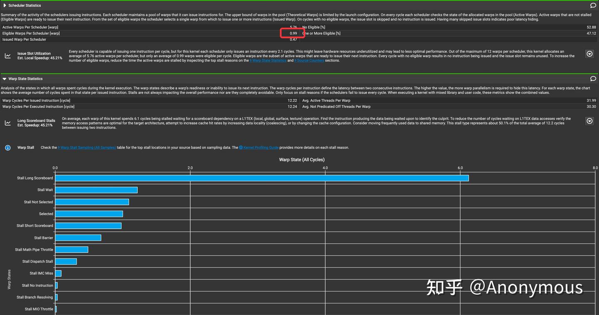Image resolution: width=599 pixels, height=315 pixels.
Task: Click the circular arrow beside Long Scoreboard Stalls text
Action: 589,121
